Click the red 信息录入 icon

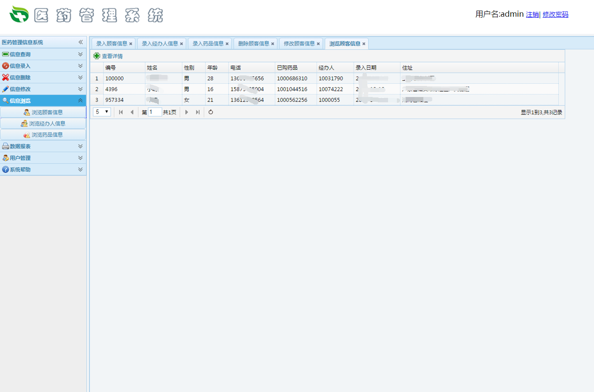[5, 66]
